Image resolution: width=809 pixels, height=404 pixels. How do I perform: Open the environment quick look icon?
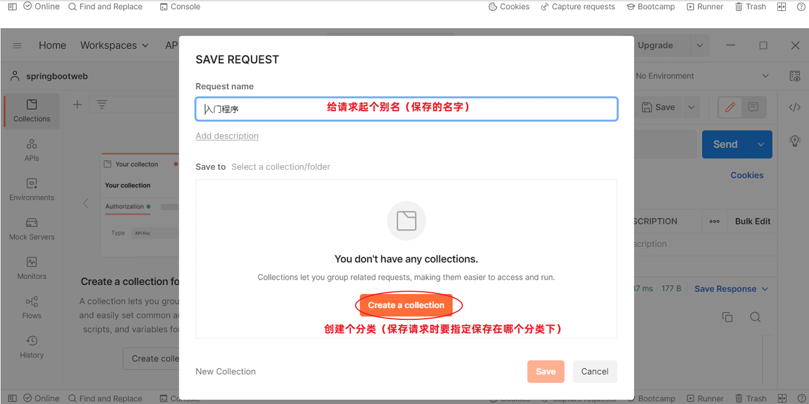(x=795, y=76)
